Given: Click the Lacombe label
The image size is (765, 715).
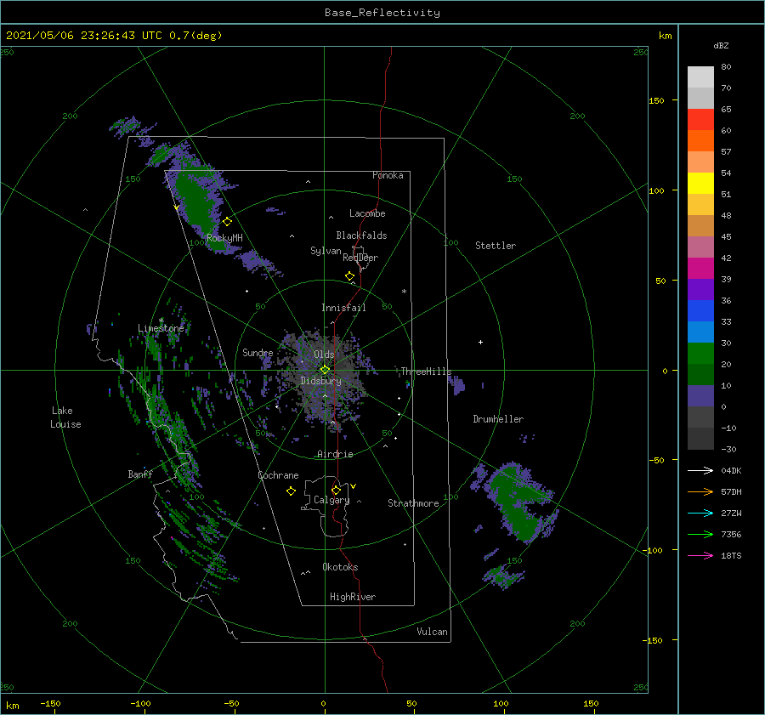Looking at the screenshot, I should 367,213.
